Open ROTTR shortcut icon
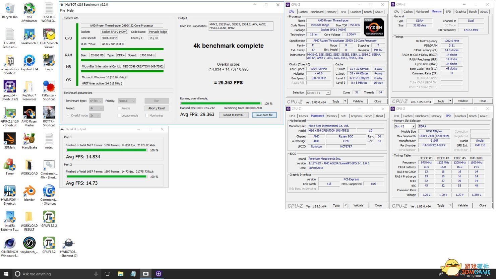This screenshot has width=496, height=279. 49,117
